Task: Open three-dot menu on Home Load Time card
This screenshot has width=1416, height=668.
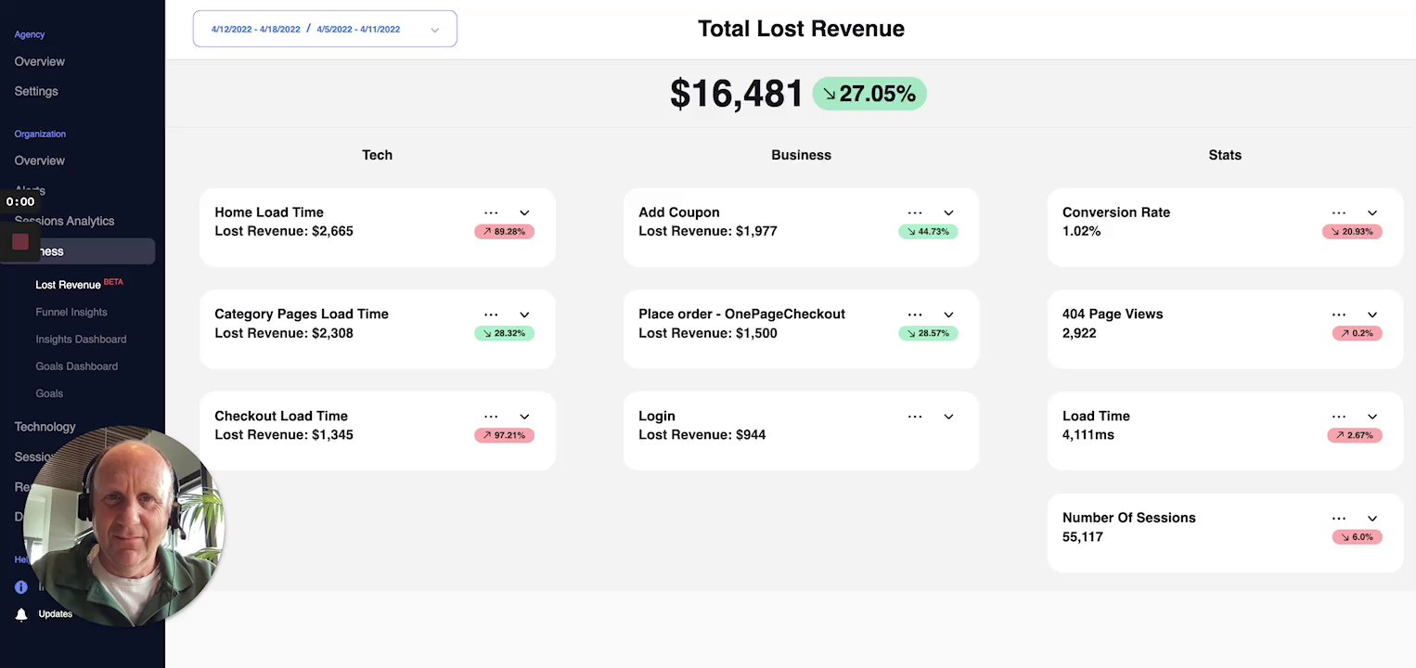Action: (491, 212)
